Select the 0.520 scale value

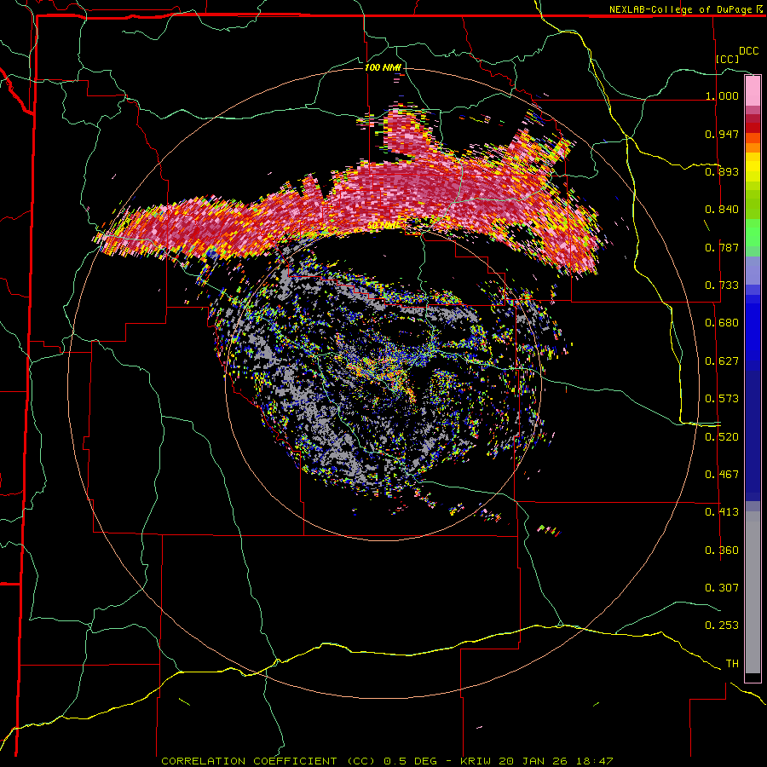(722, 437)
